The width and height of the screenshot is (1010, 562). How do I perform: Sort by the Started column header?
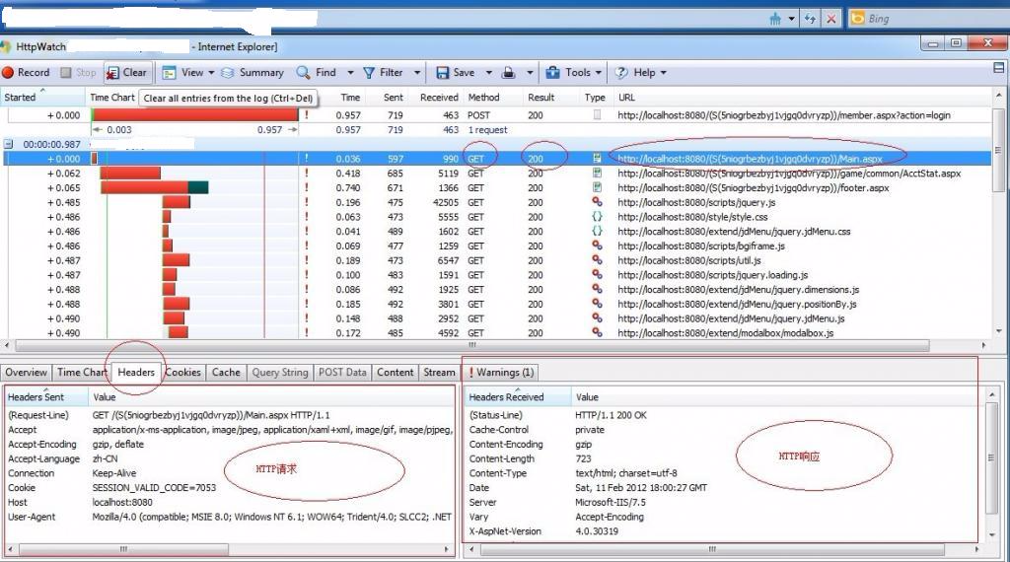coord(42,98)
